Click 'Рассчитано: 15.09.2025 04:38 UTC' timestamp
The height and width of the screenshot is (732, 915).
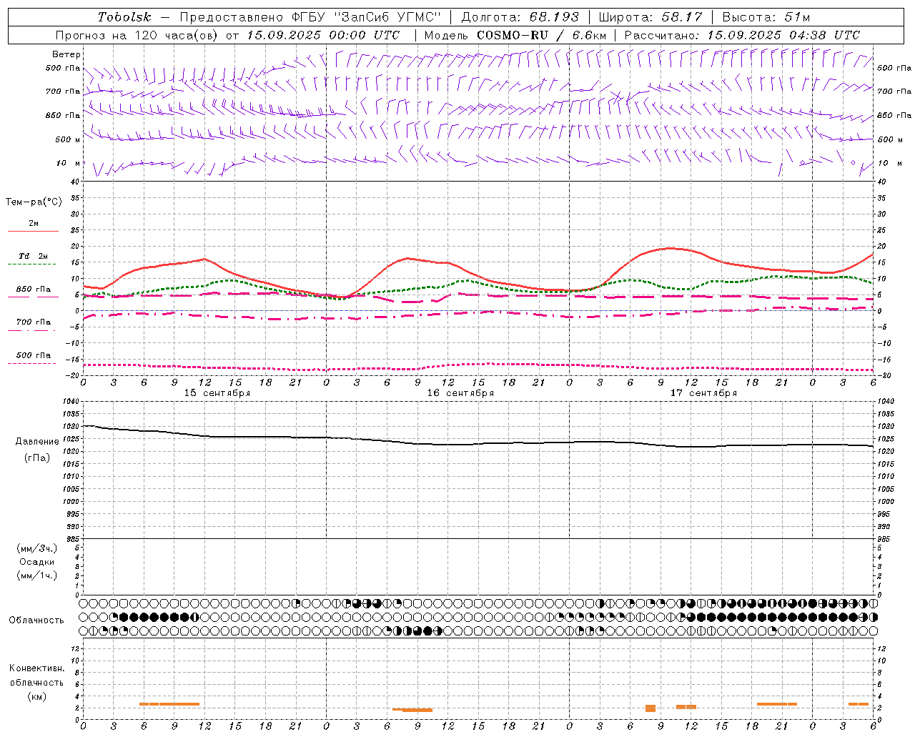point(742,35)
